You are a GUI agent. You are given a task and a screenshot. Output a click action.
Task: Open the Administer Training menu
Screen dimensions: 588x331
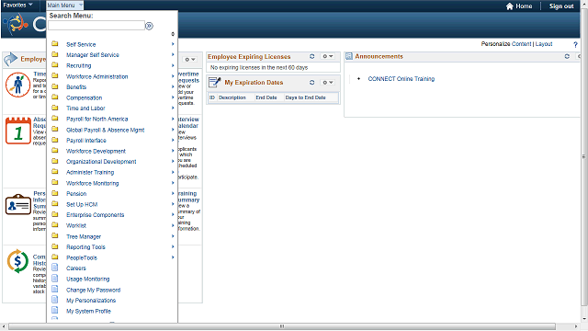coord(90,172)
